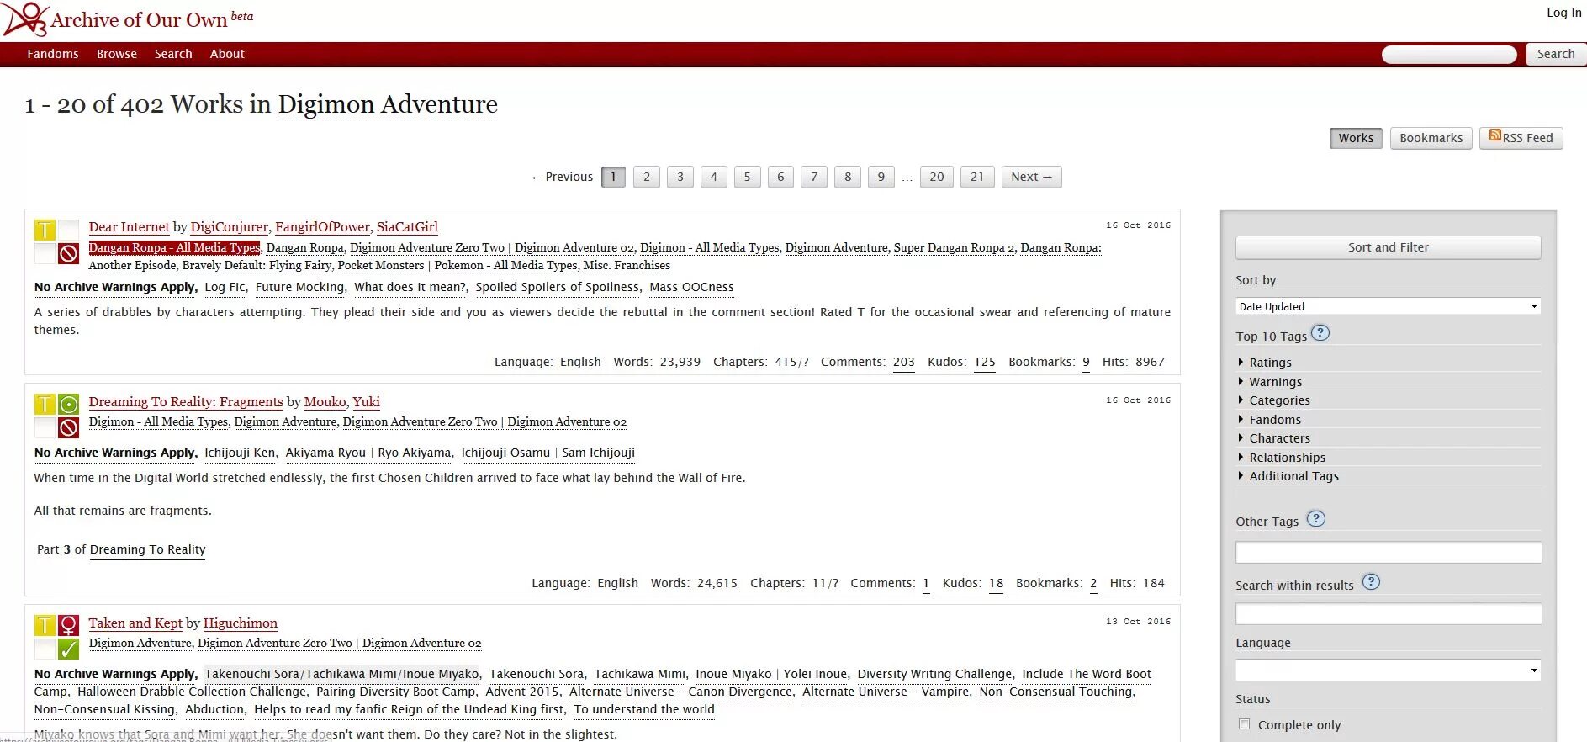Image resolution: width=1587 pixels, height=742 pixels.
Task: Jump to page 9 of results
Action: [x=881, y=177]
